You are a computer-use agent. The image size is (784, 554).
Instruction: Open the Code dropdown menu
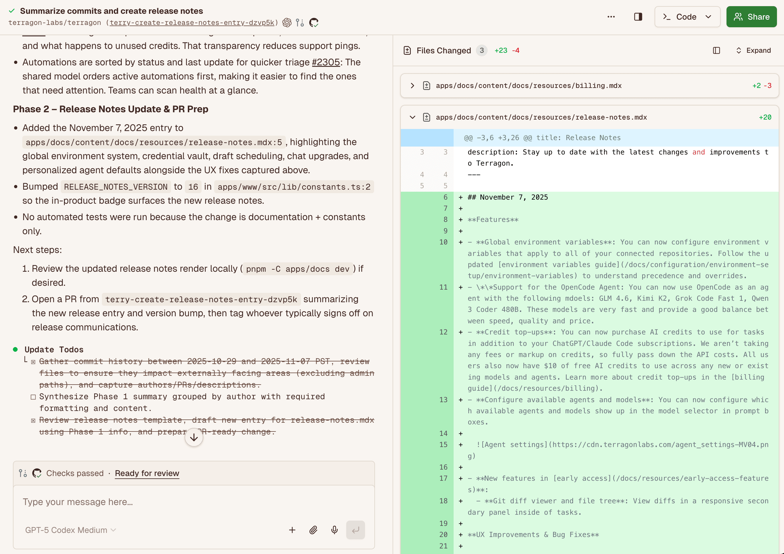[687, 17]
